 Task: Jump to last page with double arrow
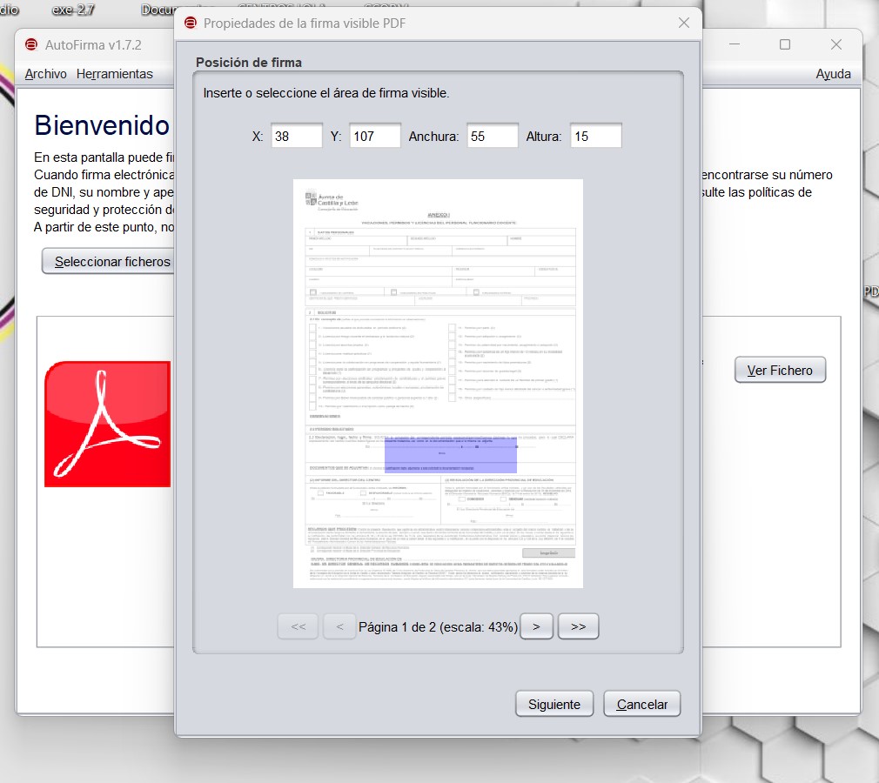(x=578, y=626)
